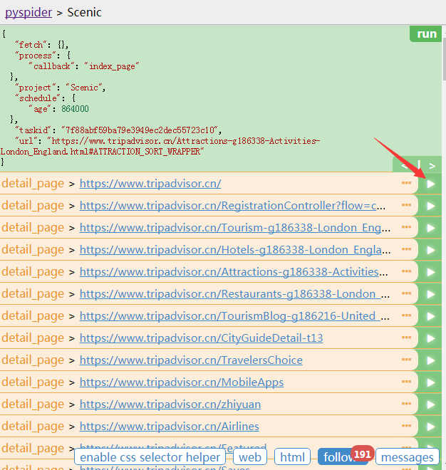The image size is (446, 470).
Task: Run task for Airlines row
Action: (x=431, y=427)
